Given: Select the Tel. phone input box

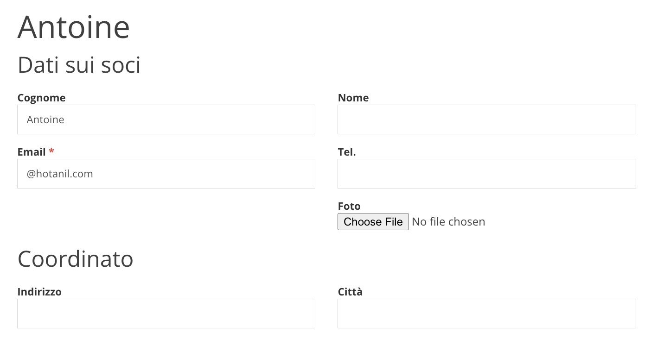Looking at the screenshot, I should coord(486,174).
